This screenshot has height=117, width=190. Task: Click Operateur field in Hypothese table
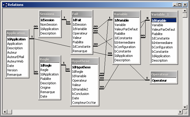pyautogui.click(x=79, y=80)
